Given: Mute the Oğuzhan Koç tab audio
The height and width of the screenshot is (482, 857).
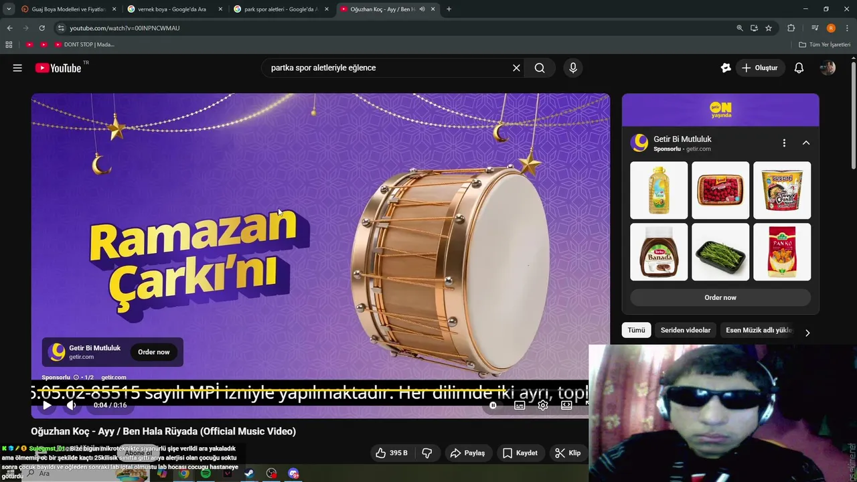Looking at the screenshot, I should pyautogui.click(x=422, y=9).
